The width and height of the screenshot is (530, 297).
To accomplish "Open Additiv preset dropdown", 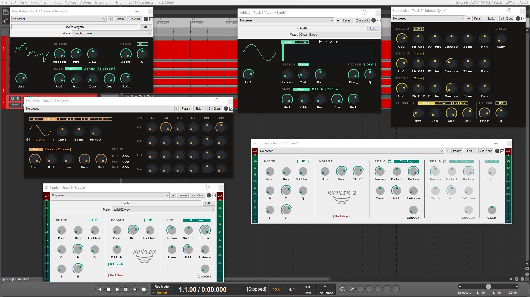I will pos(286,20).
